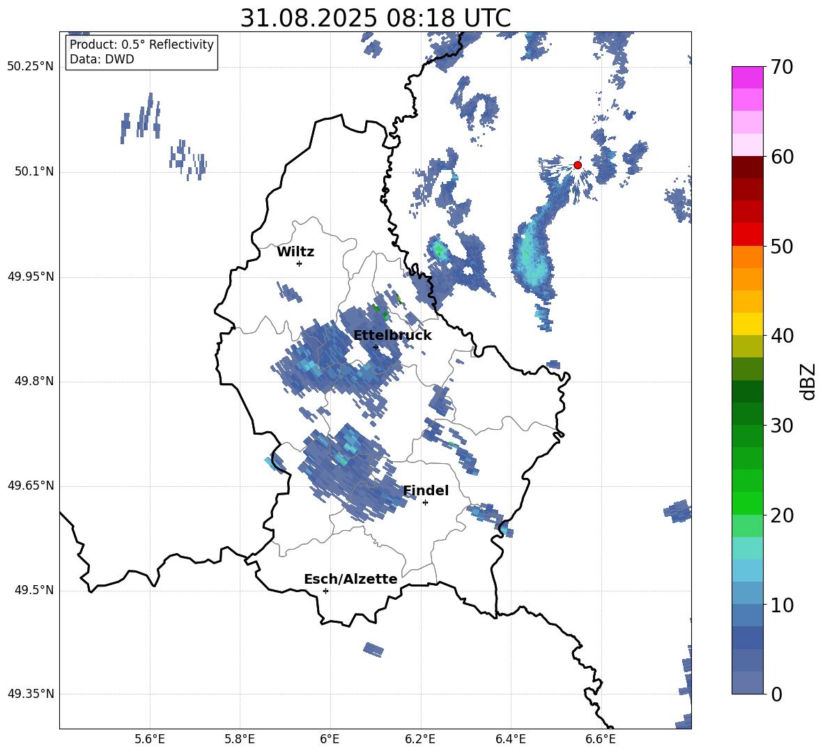Click the 70 value on colorbar
Image resolution: width=825 pixels, height=753 pixels.
tap(782, 67)
